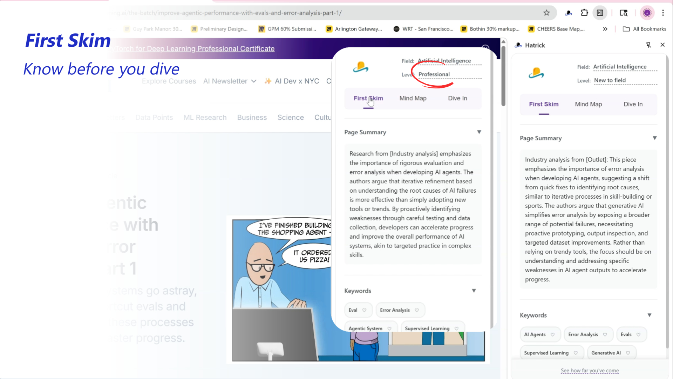The image size is (673, 379).
Task: Click the See how far you've come link
Action: click(x=590, y=371)
